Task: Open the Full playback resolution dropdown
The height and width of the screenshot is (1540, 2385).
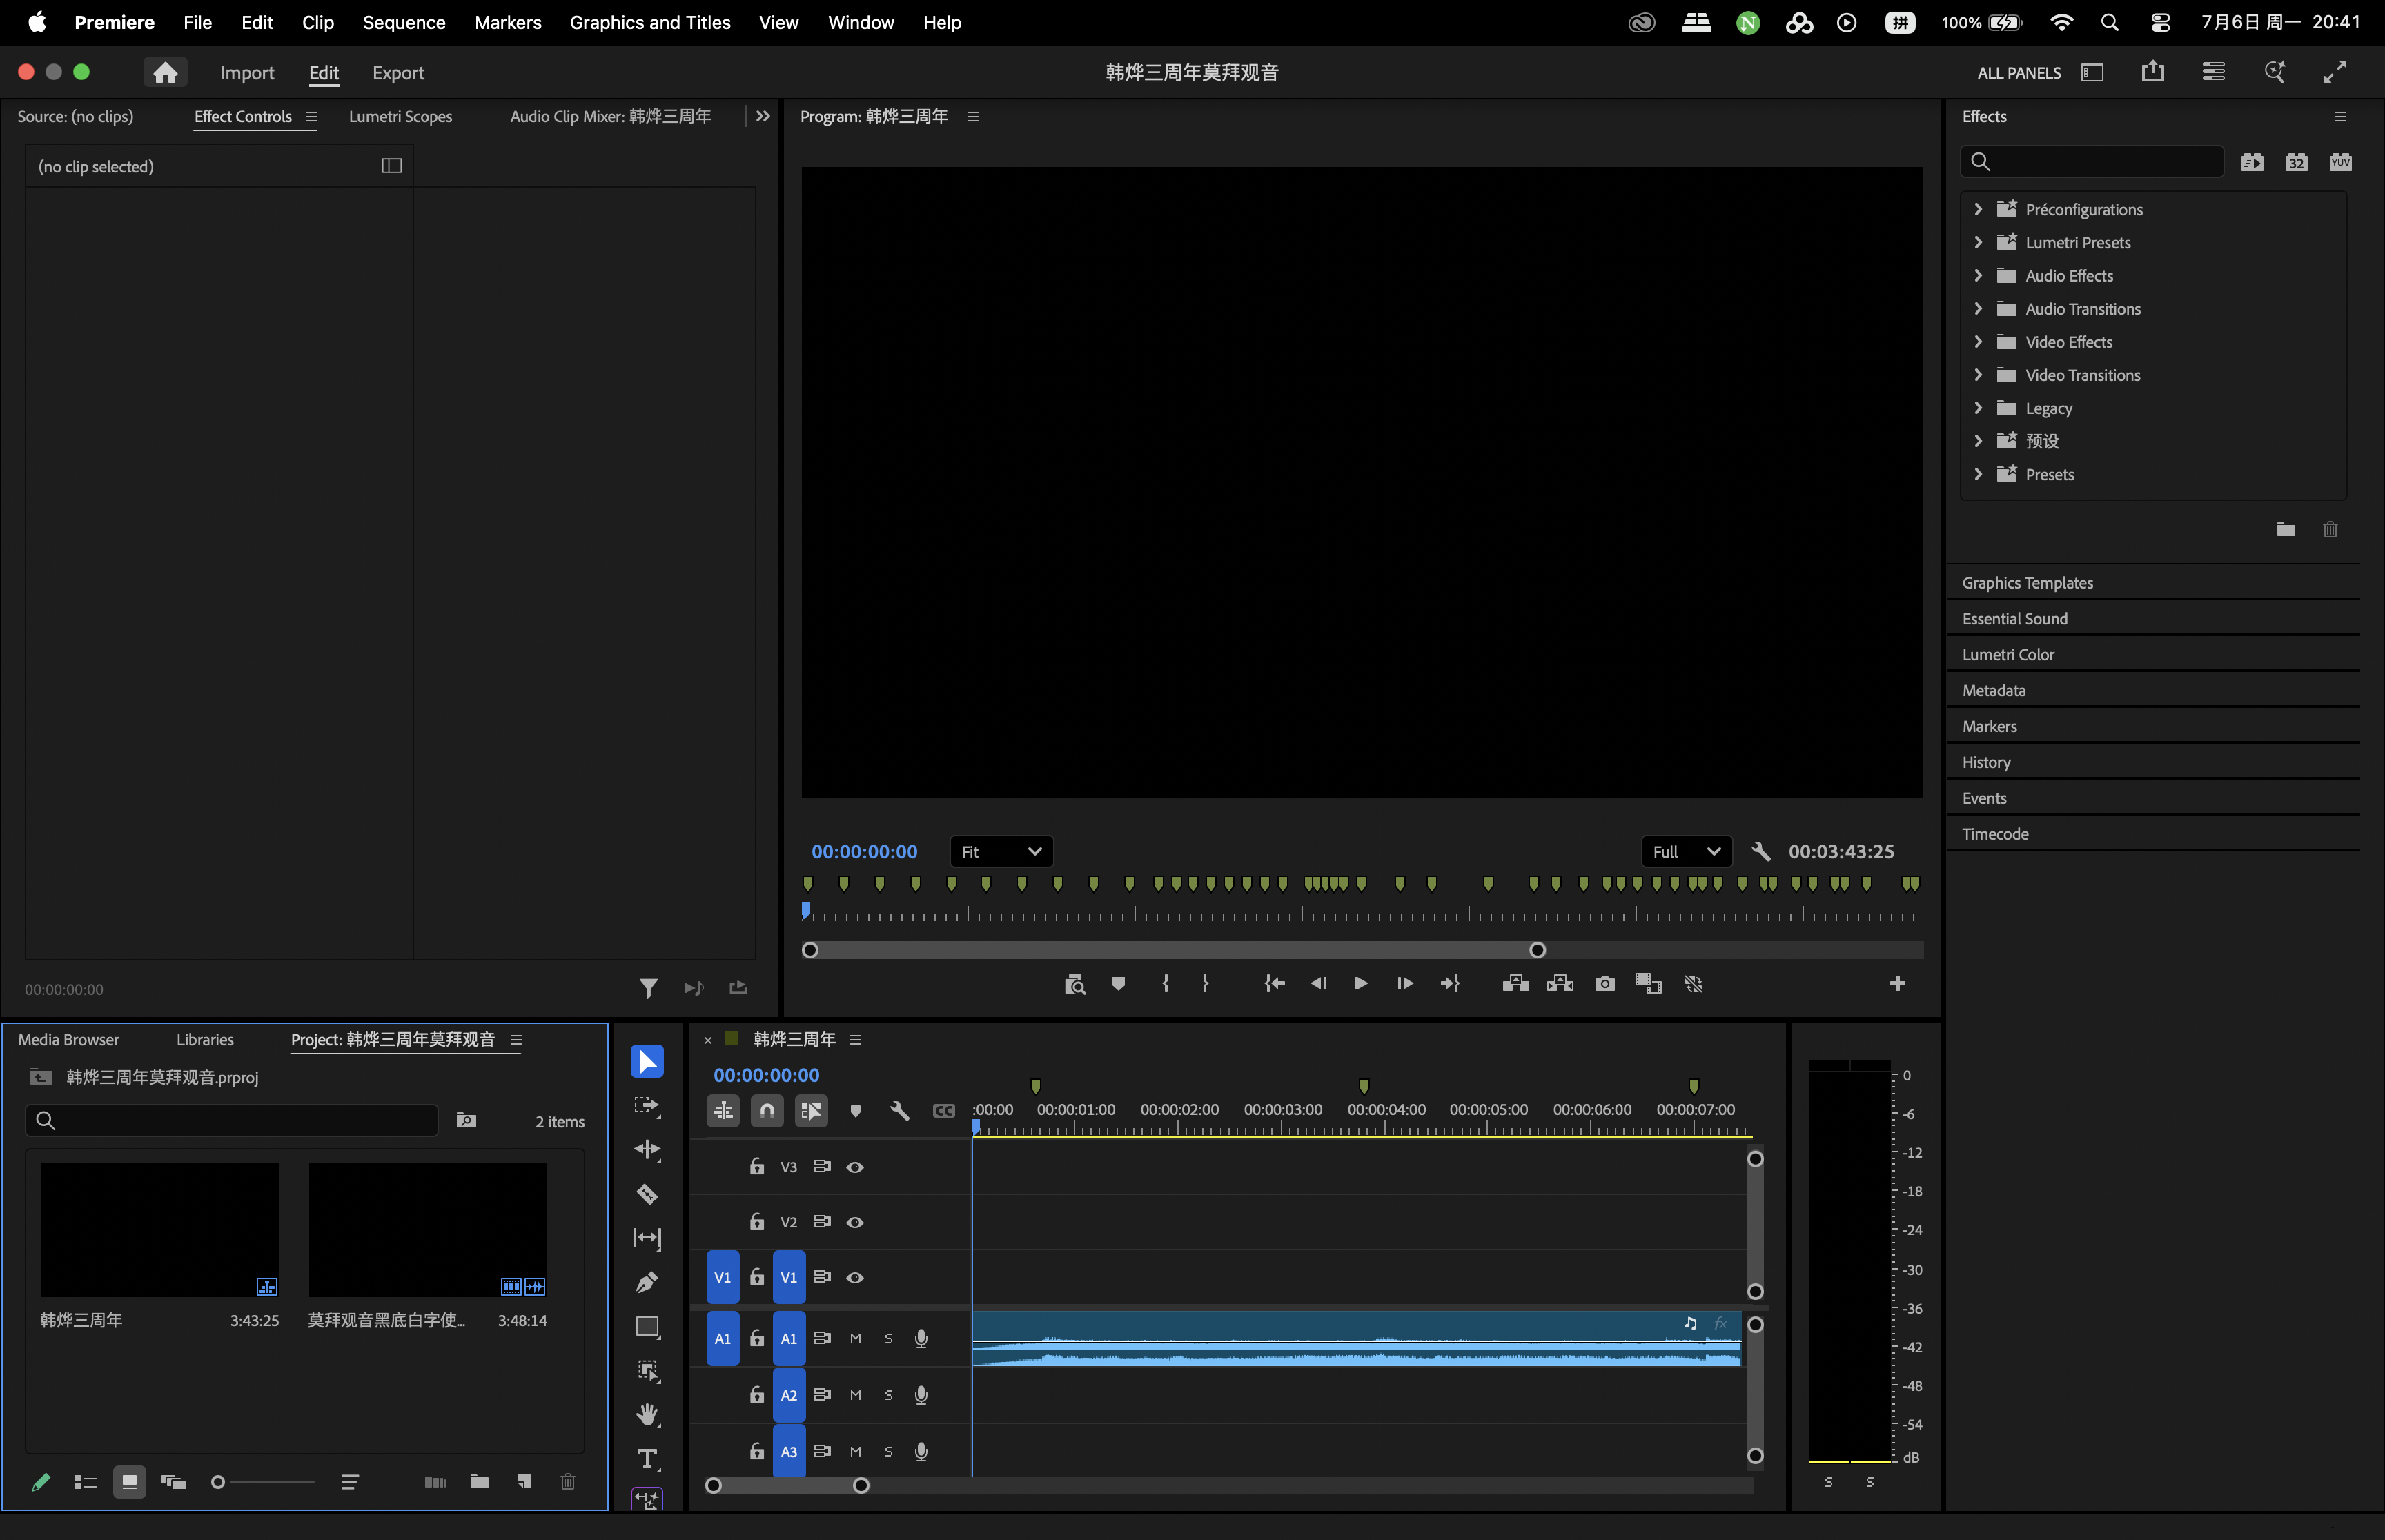Action: pyautogui.click(x=1686, y=852)
